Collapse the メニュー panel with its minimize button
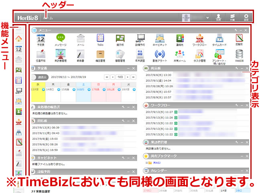Image resolution: width=260 pixels, height=193 pixels. point(241,30)
